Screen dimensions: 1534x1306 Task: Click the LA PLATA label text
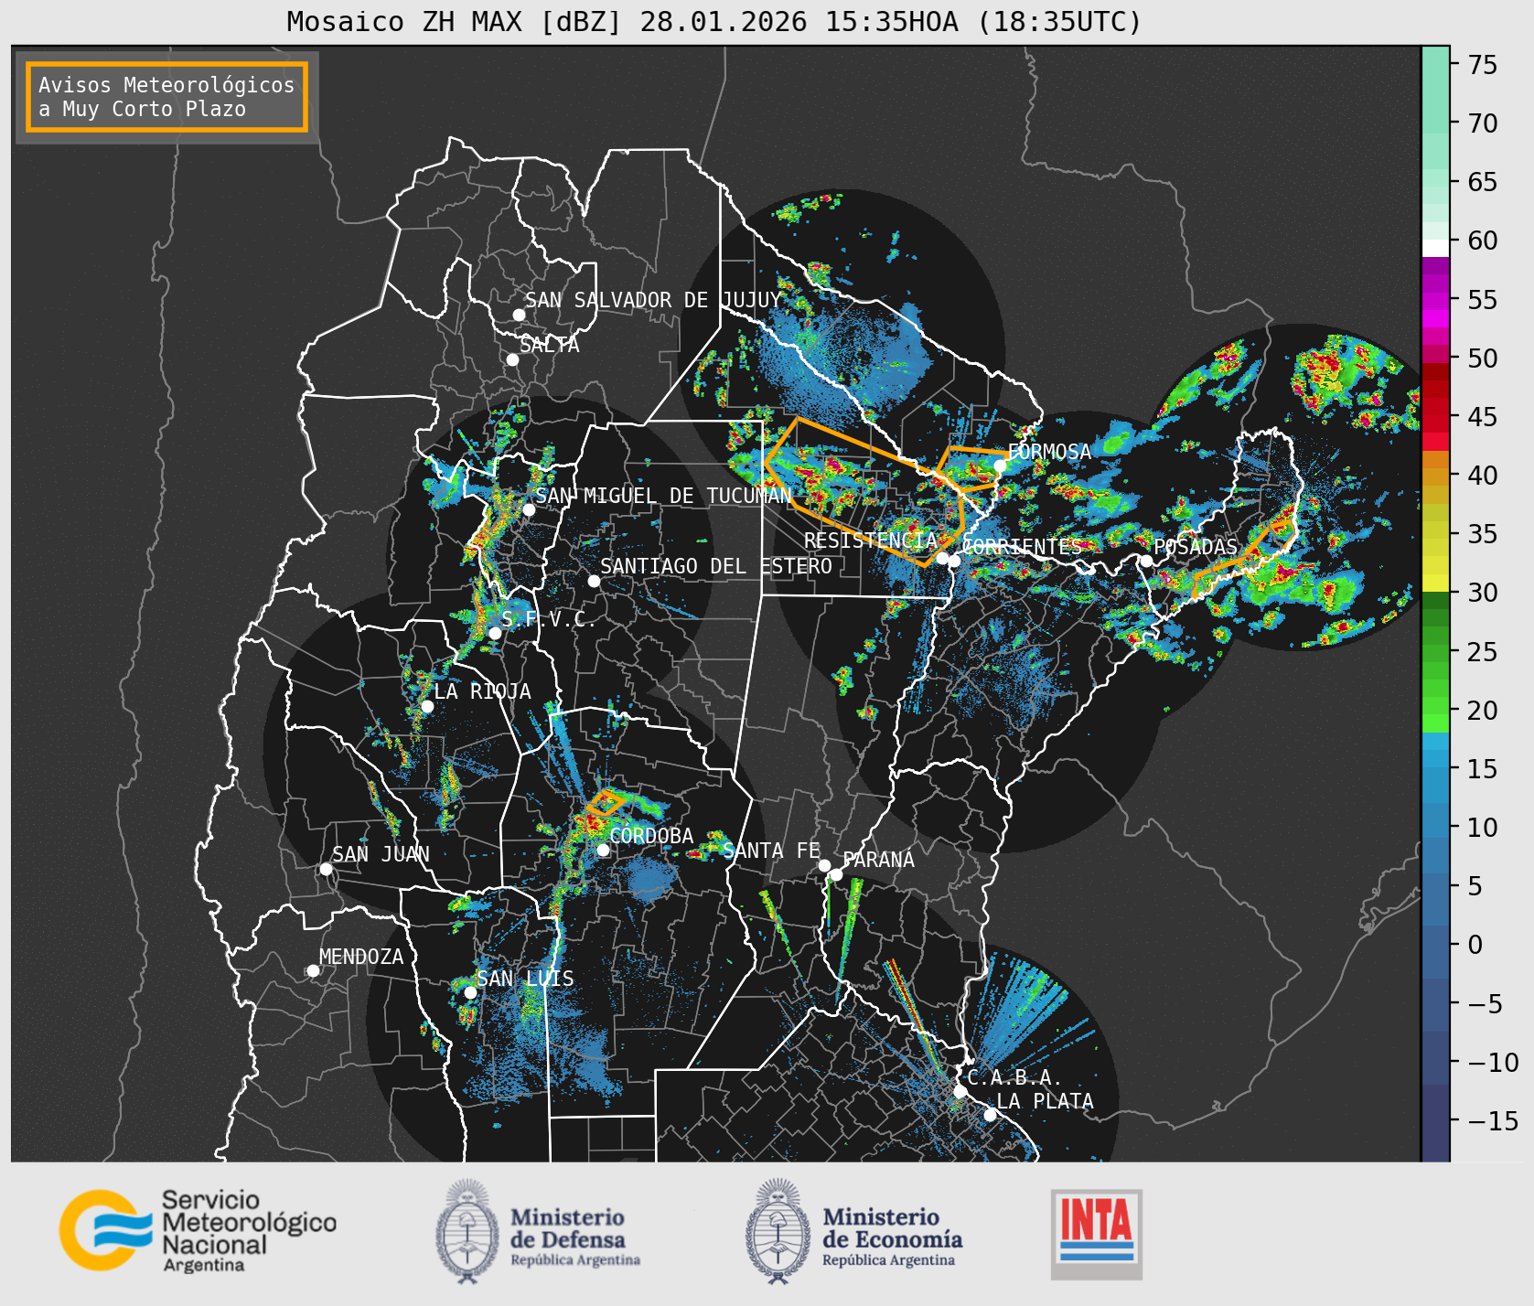pos(1045,1101)
